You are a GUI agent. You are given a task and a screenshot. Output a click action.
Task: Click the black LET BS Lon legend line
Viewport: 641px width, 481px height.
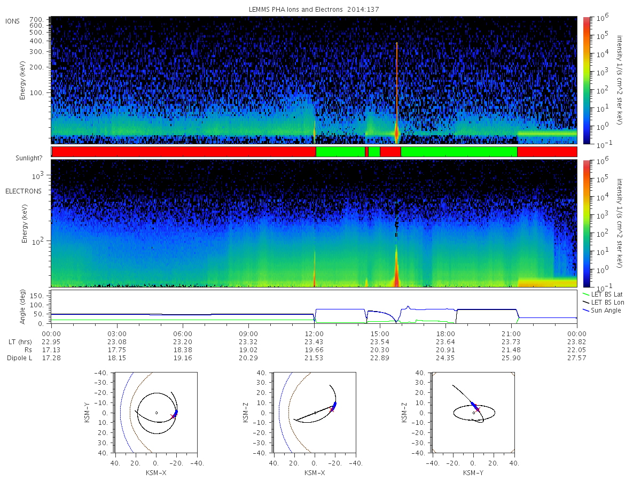588,302
